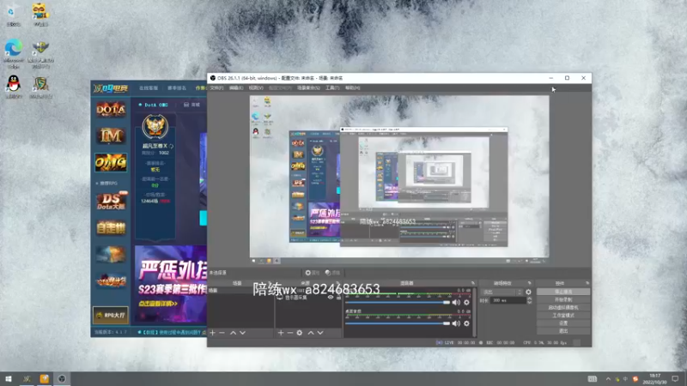The height and width of the screenshot is (386, 687).
Task: Toggle visibility eye of 显示器采集 source
Action: click(331, 298)
